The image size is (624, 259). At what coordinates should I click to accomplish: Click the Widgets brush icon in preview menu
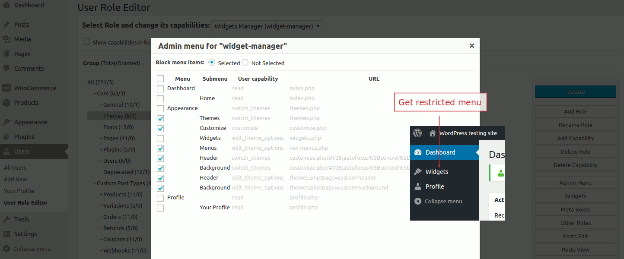click(418, 172)
